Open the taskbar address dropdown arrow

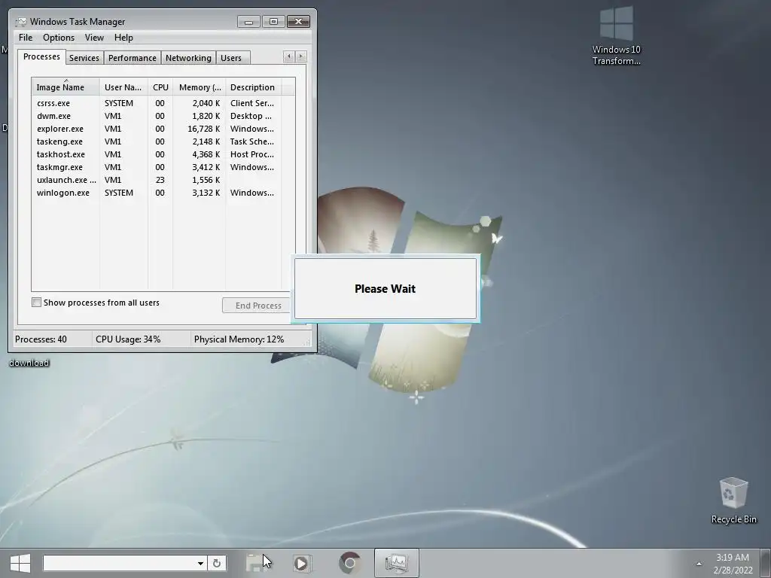click(200, 563)
